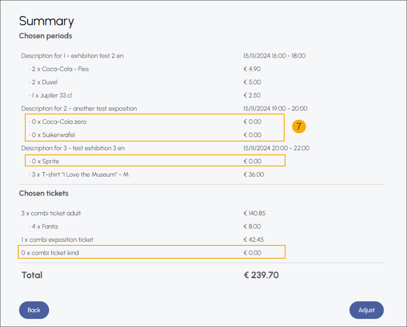Click the Back button

[34, 310]
